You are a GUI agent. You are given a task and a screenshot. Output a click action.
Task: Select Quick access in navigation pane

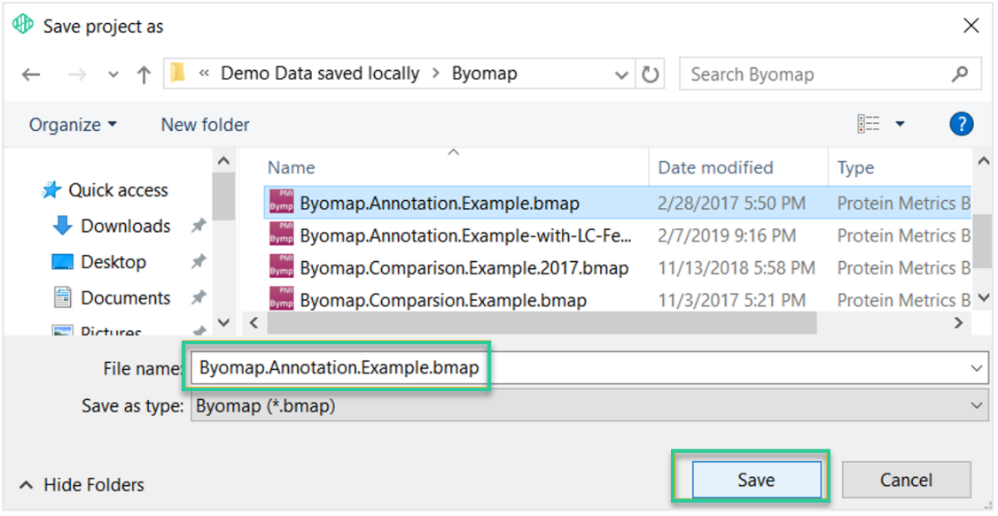[105, 190]
